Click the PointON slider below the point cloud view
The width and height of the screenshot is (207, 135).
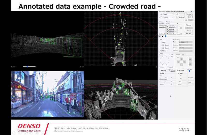(29, 67)
